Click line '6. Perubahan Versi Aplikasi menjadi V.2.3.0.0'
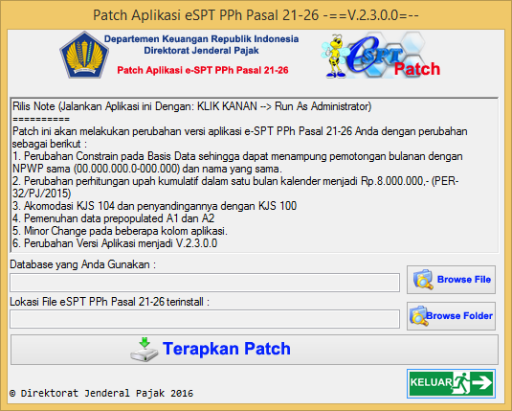512x411 pixels. click(x=115, y=243)
